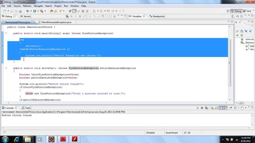The width and height of the screenshot is (255, 143).
Task: Click the New file toolbar icon
Action: tap(5, 11)
